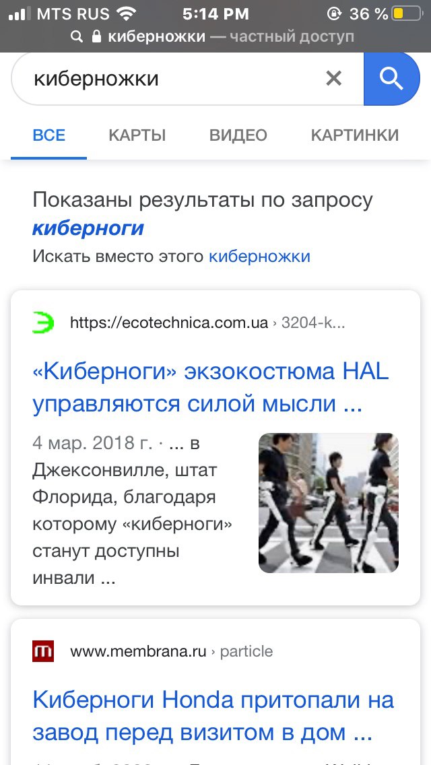This screenshot has height=765, width=431.
Task: Open the КАРТИНКИ tab
Action: [x=355, y=135]
